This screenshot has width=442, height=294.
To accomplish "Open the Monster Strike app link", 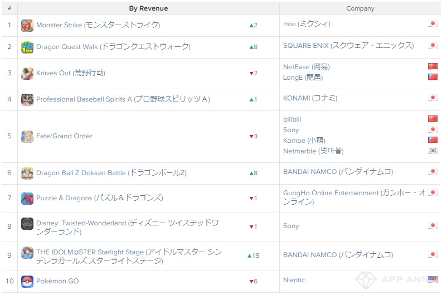I will point(98,25).
